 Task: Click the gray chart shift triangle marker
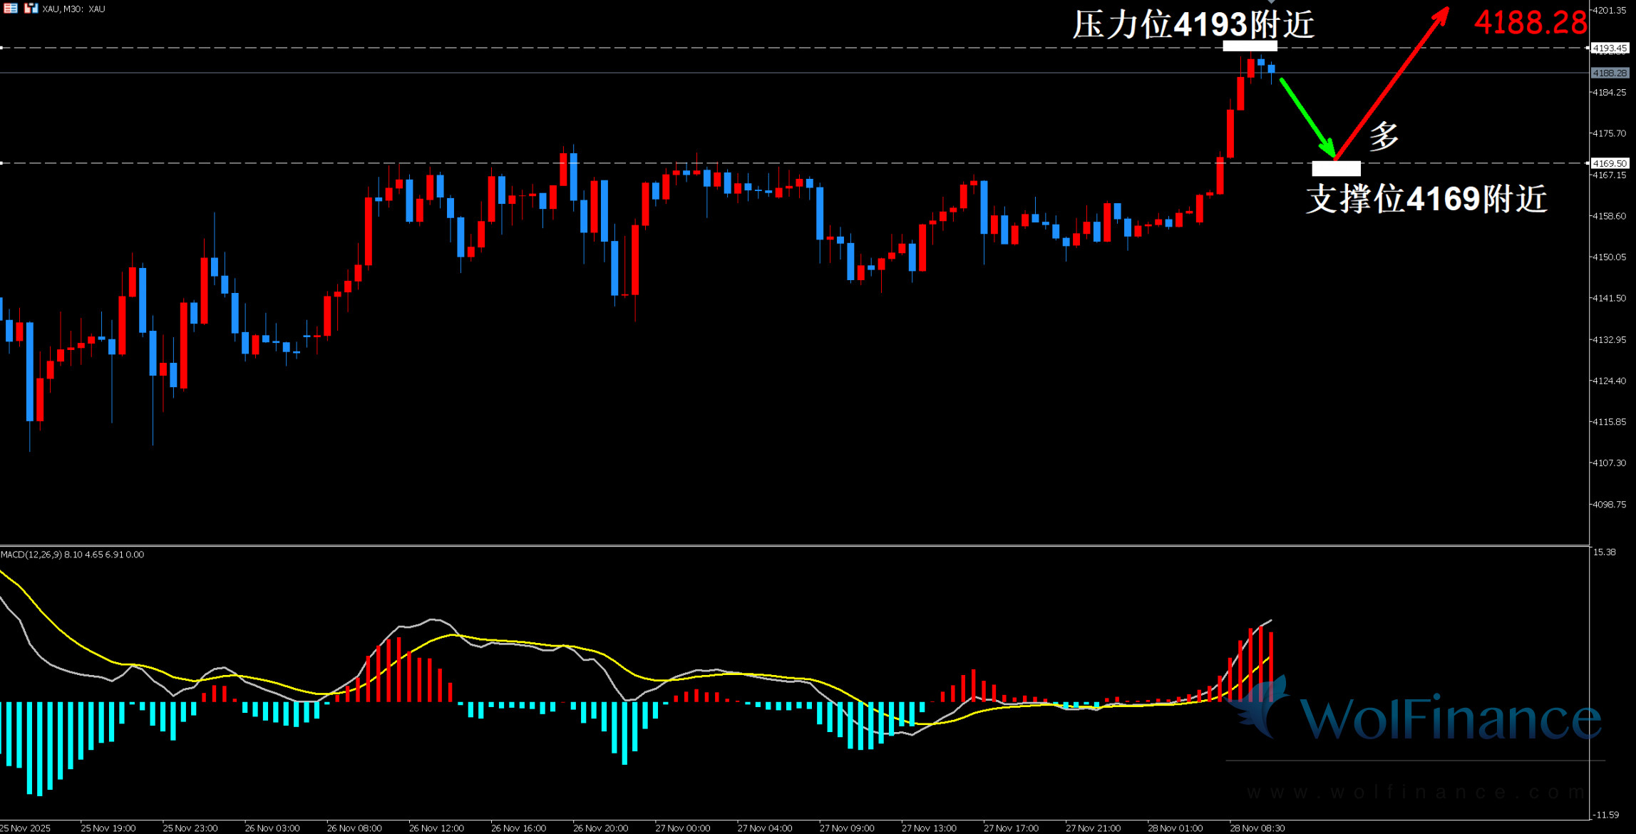point(1271,2)
